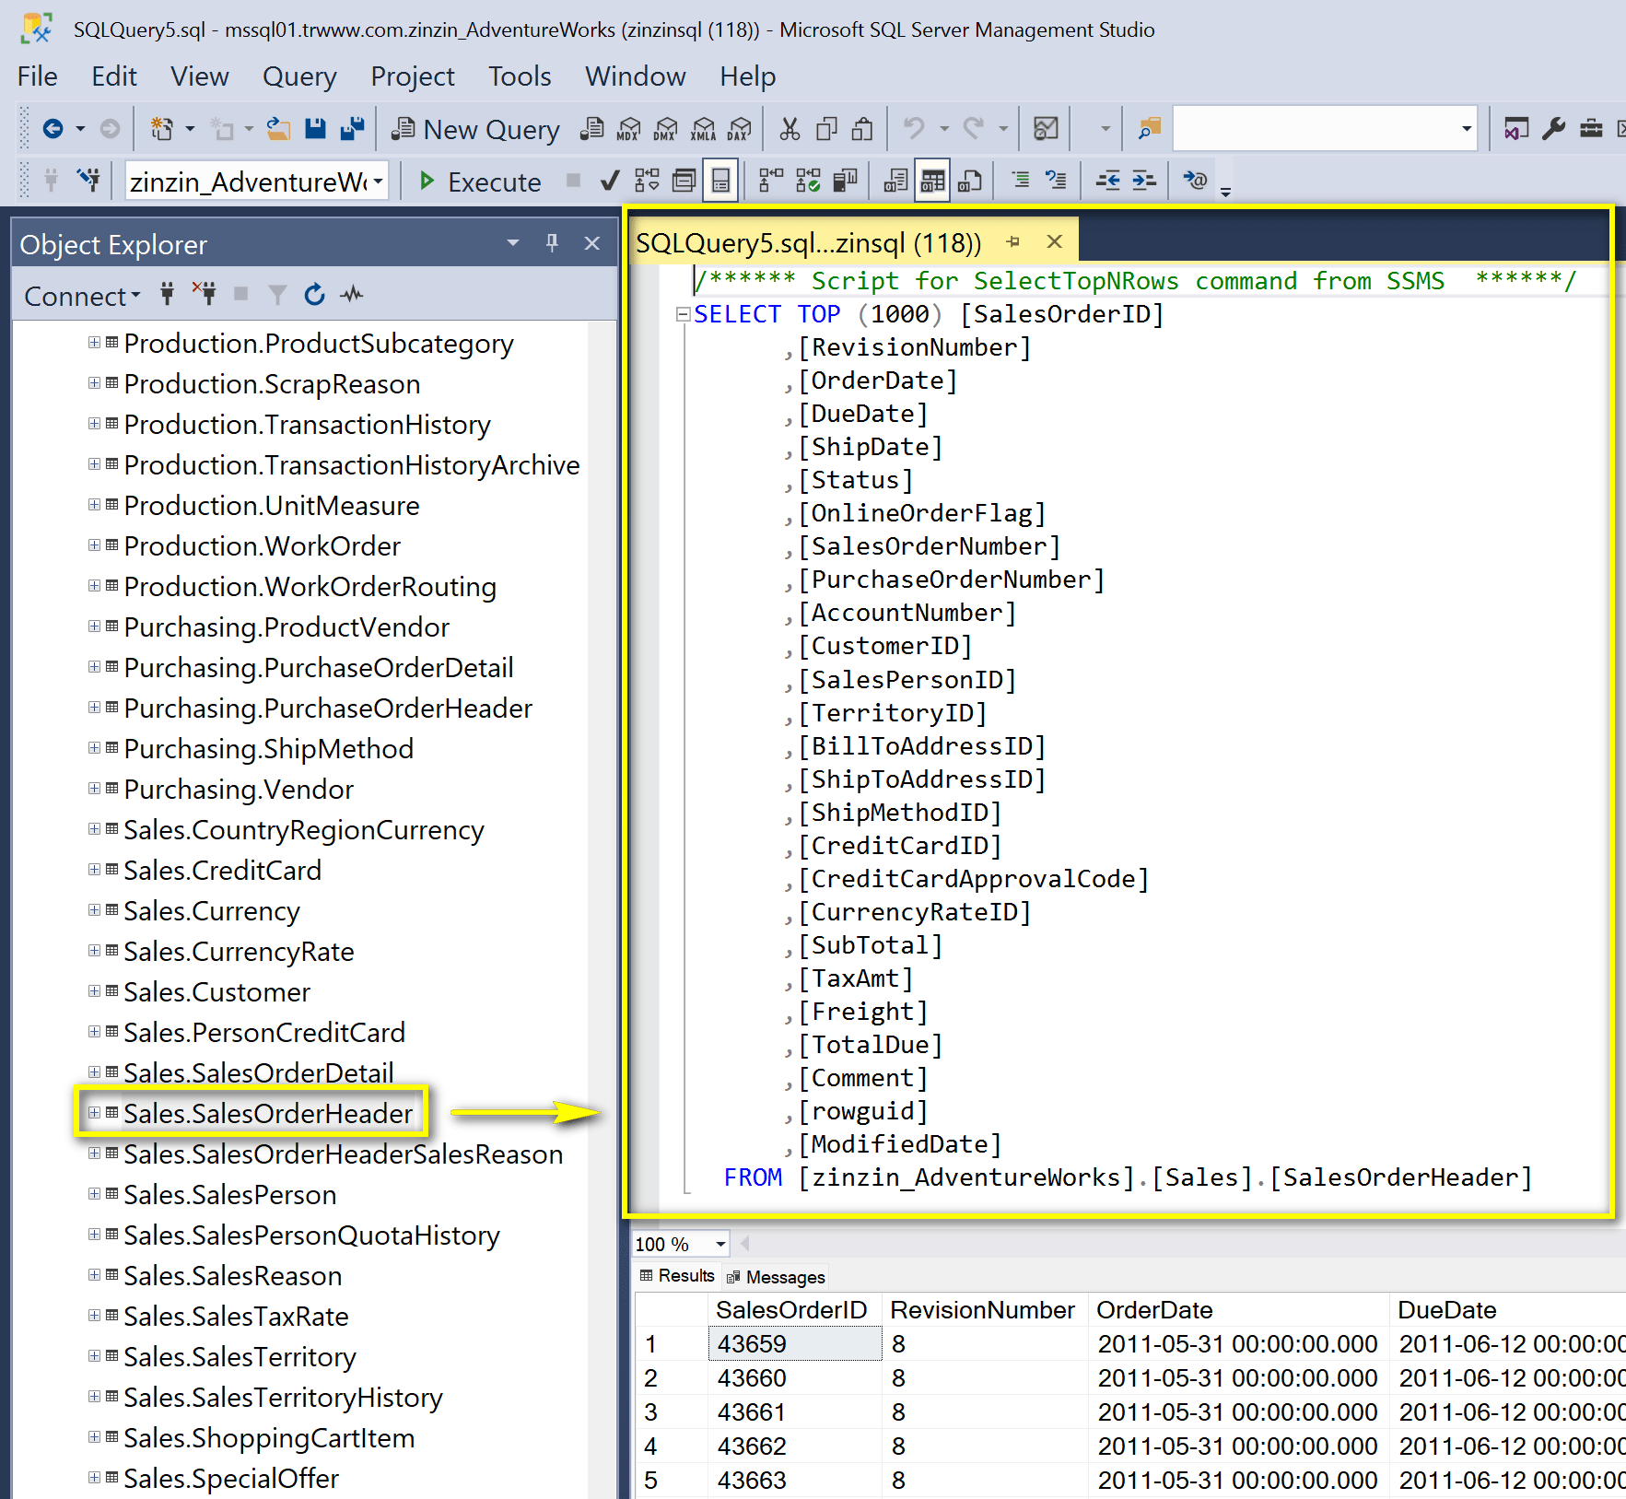Open a new MDX query

click(628, 128)
